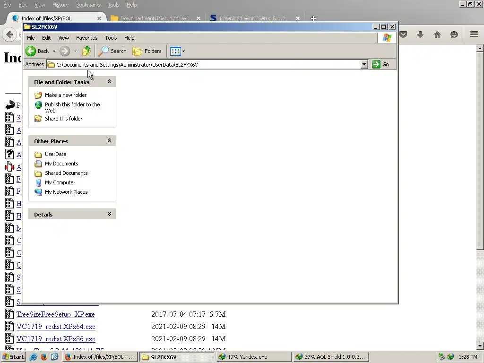Open My Documents in Other Places

click(x=61, y=164)
